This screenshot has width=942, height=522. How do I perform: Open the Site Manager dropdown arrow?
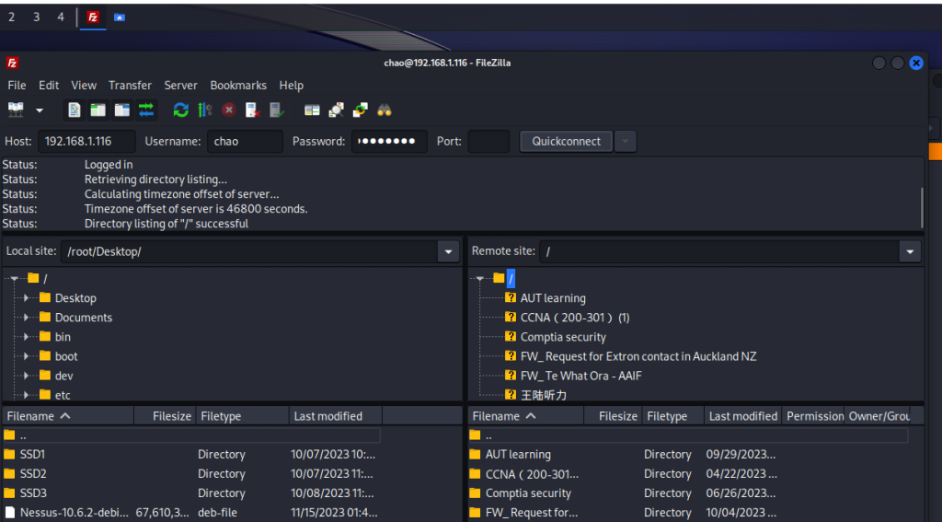40,110
